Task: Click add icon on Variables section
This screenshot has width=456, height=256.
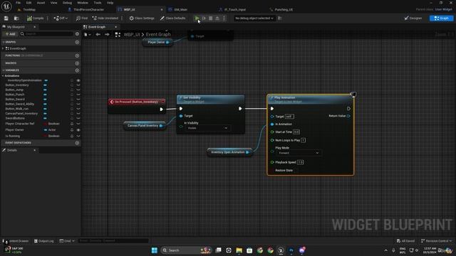Action: pos(77,70)
